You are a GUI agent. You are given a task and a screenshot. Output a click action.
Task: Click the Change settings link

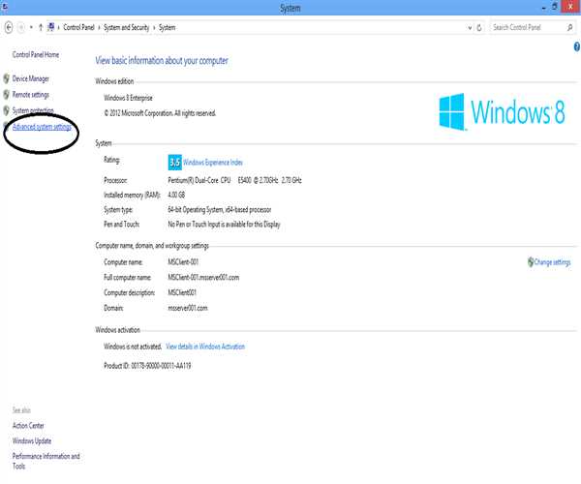(x=552, y=261)
